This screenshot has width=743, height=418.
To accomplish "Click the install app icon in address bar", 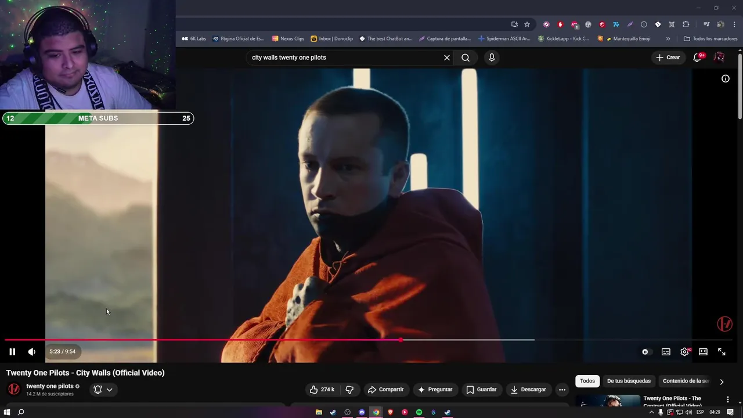I will pos(514,24).
